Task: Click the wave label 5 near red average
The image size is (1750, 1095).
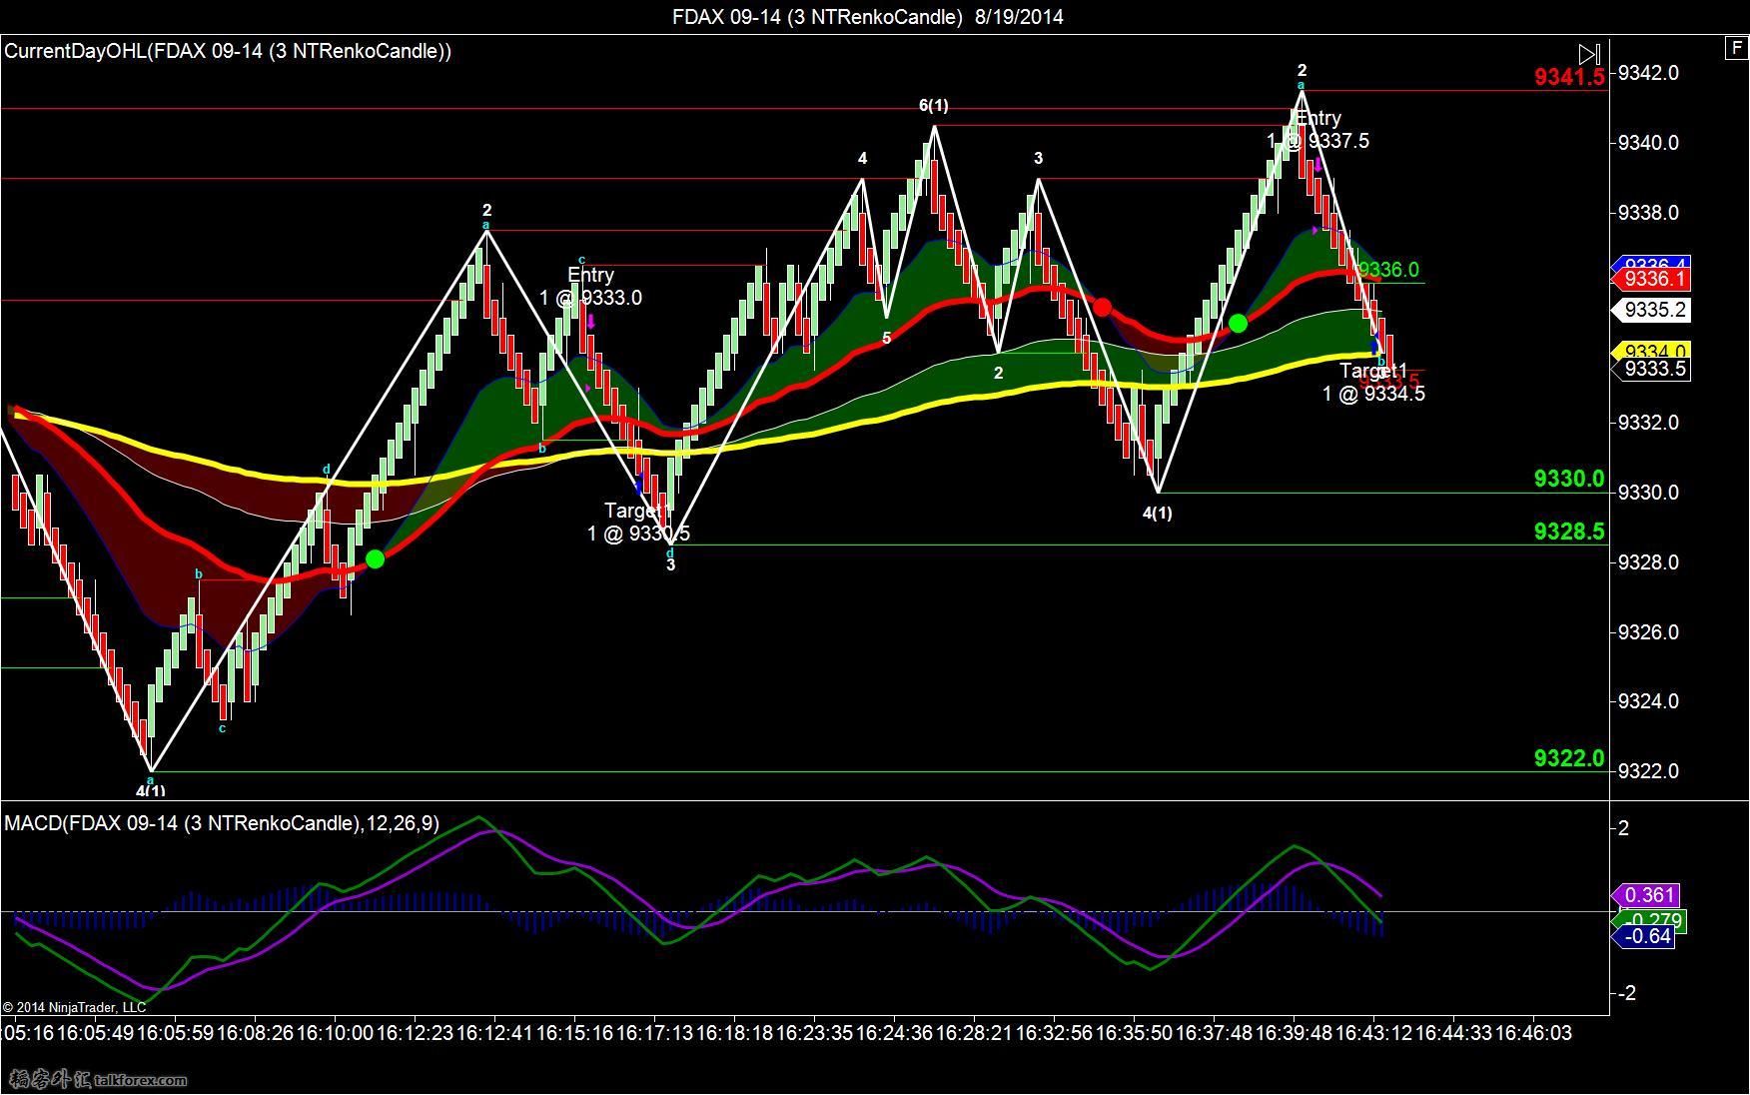Action: [886, 339]
